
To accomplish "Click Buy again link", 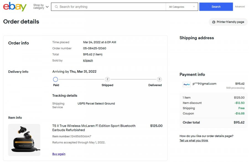I will pyautogui.click(x=59, y=154).
